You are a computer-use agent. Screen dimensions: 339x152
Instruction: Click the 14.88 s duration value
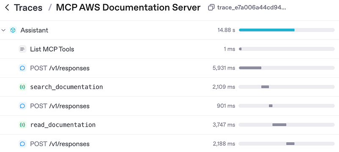point(226,30)
